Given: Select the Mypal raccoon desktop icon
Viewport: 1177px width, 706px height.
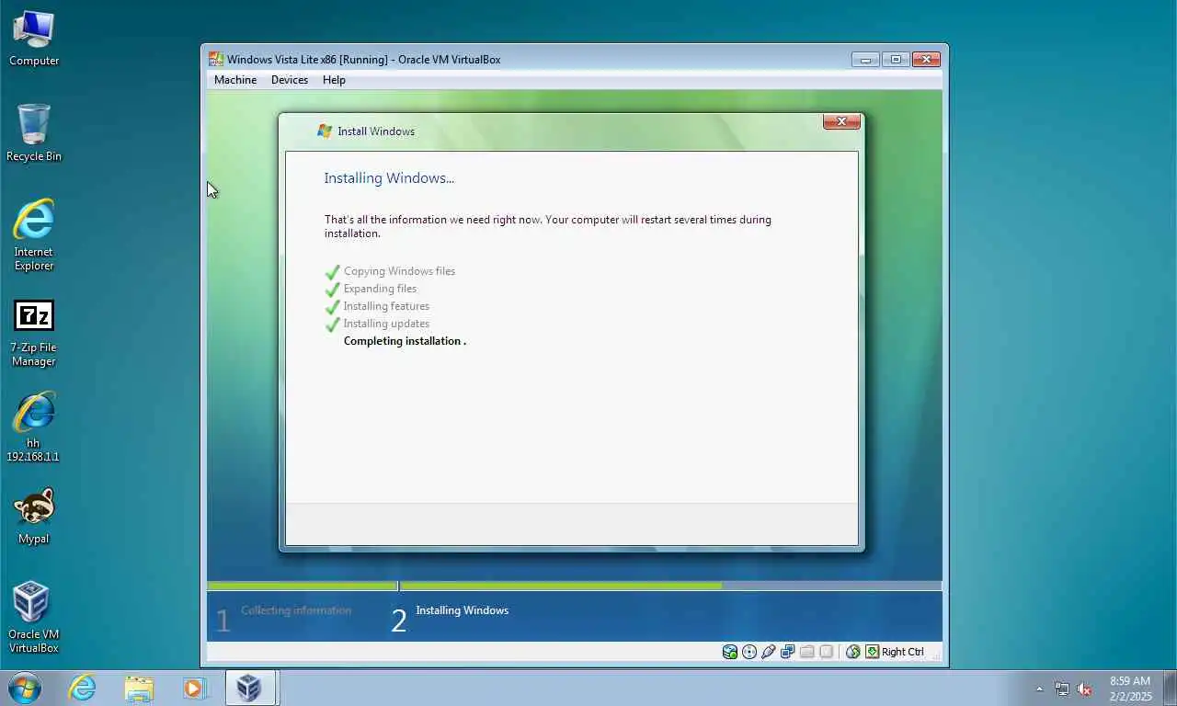Looking at the screenshot, I should pos(34,516).
